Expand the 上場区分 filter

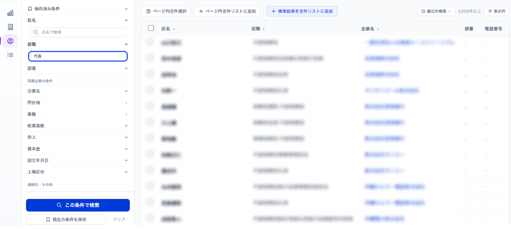78,172
